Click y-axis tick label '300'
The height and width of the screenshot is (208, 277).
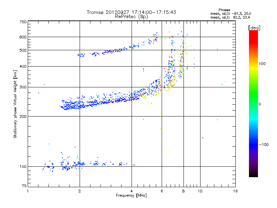tap(23, 87)
